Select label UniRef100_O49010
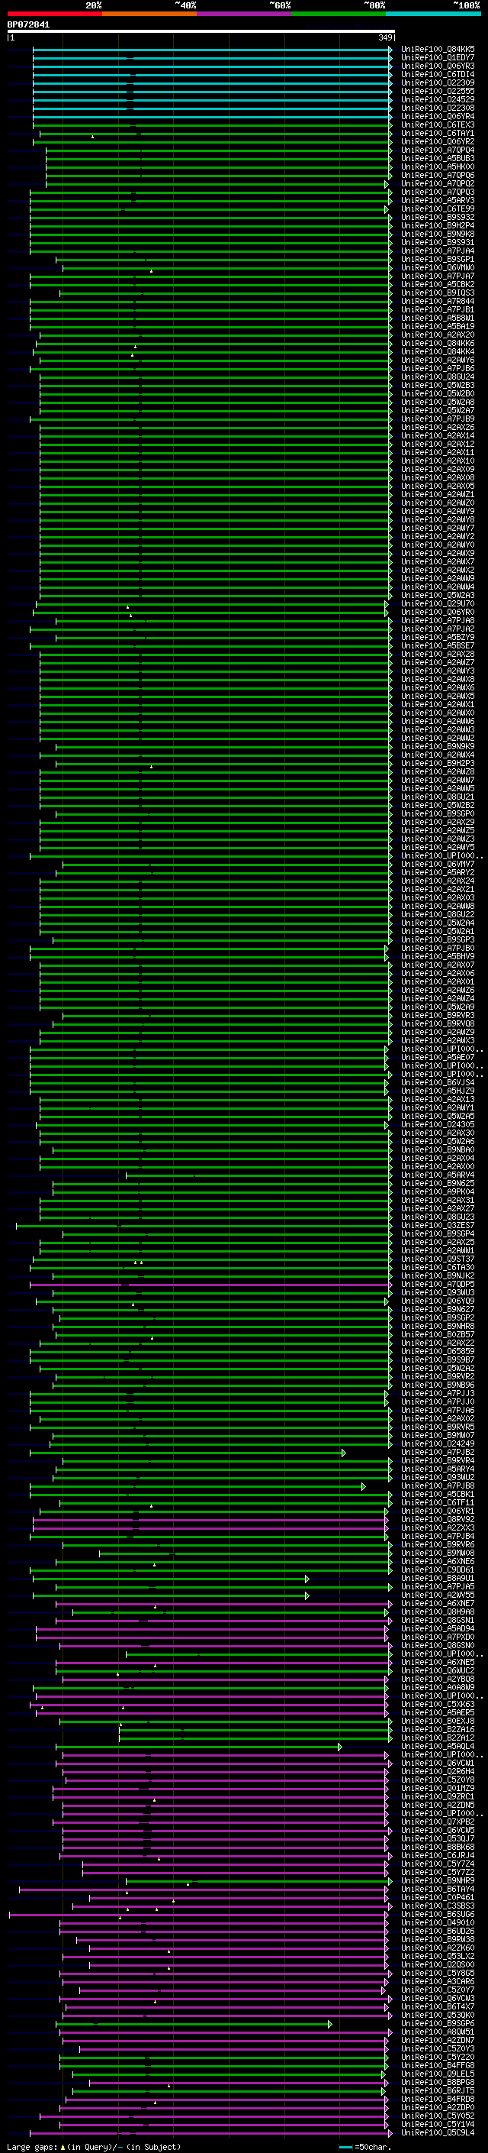 437,1922
